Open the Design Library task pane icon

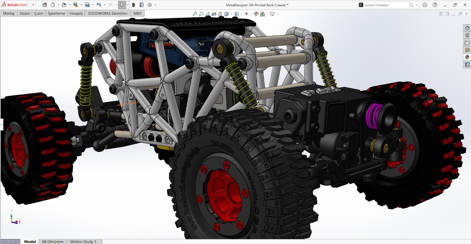467,35
